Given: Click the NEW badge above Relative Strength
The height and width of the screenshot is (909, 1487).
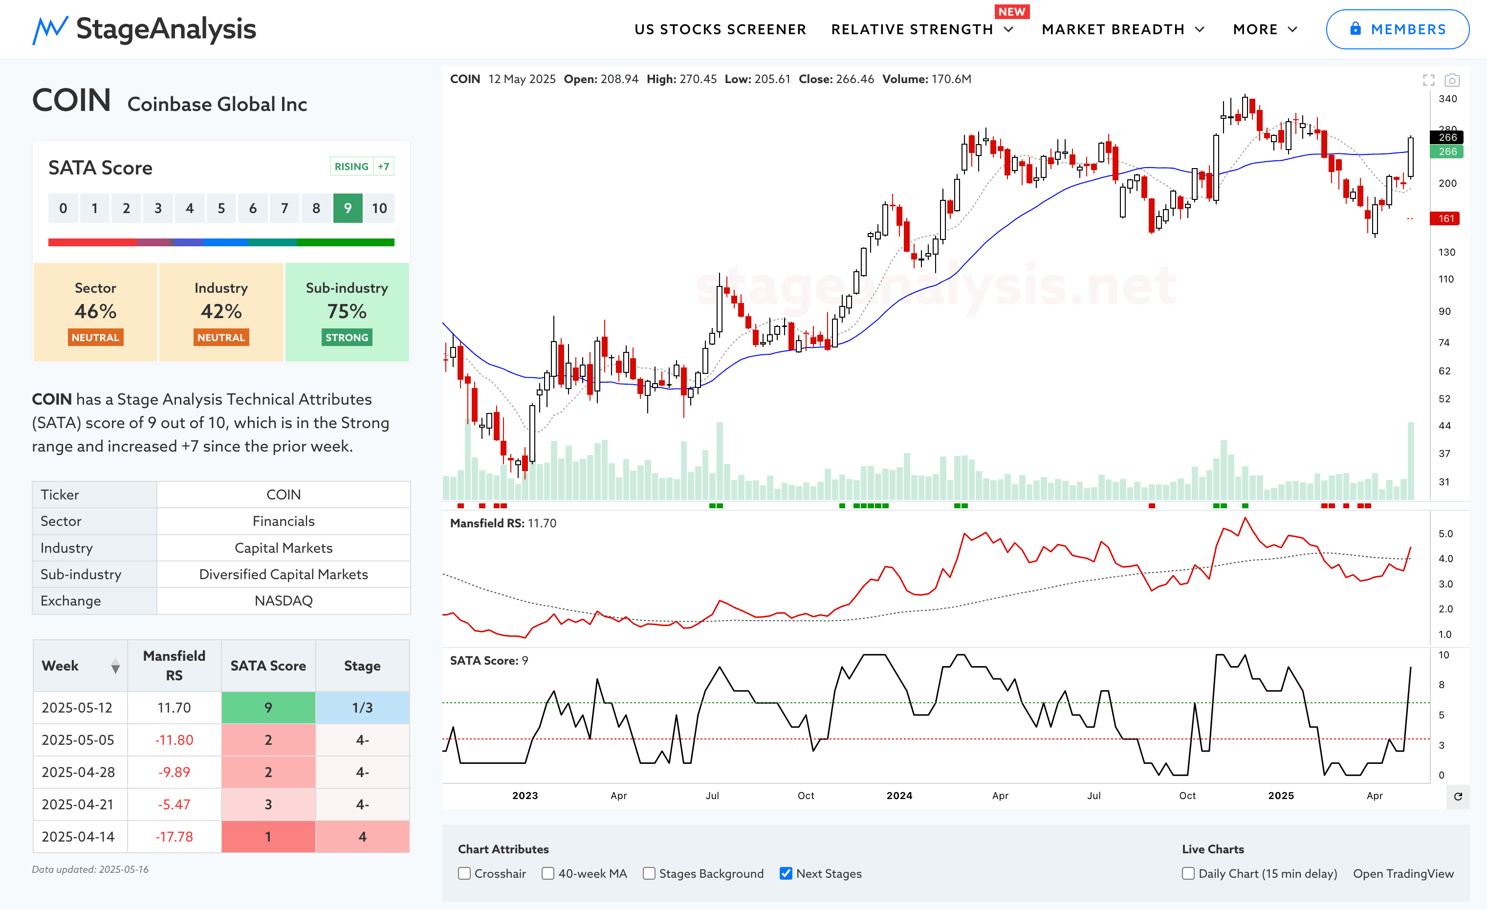Looking at the screenshot, I should click(1011, 11).
